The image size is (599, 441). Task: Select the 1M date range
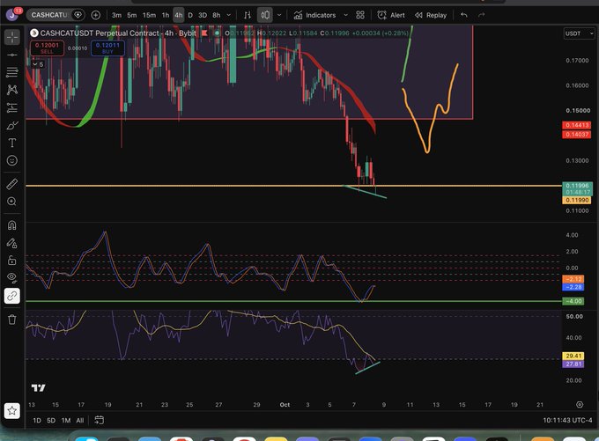pyautogui.click(x=66, y=421)
